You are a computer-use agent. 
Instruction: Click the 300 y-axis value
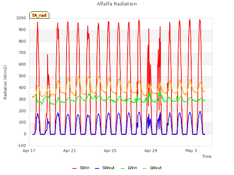coord(22,99)
